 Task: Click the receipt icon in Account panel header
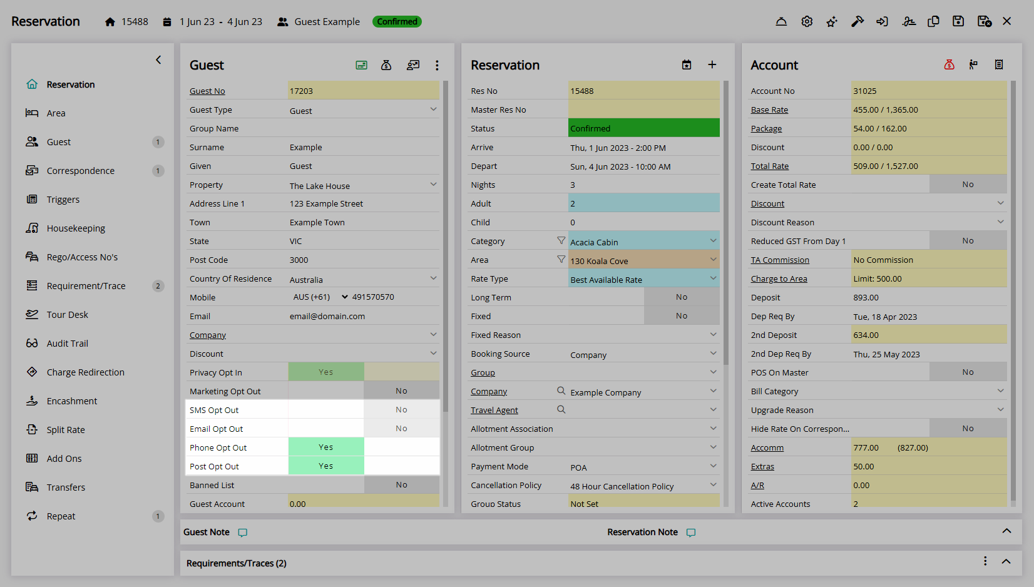(x=999, y=64)
